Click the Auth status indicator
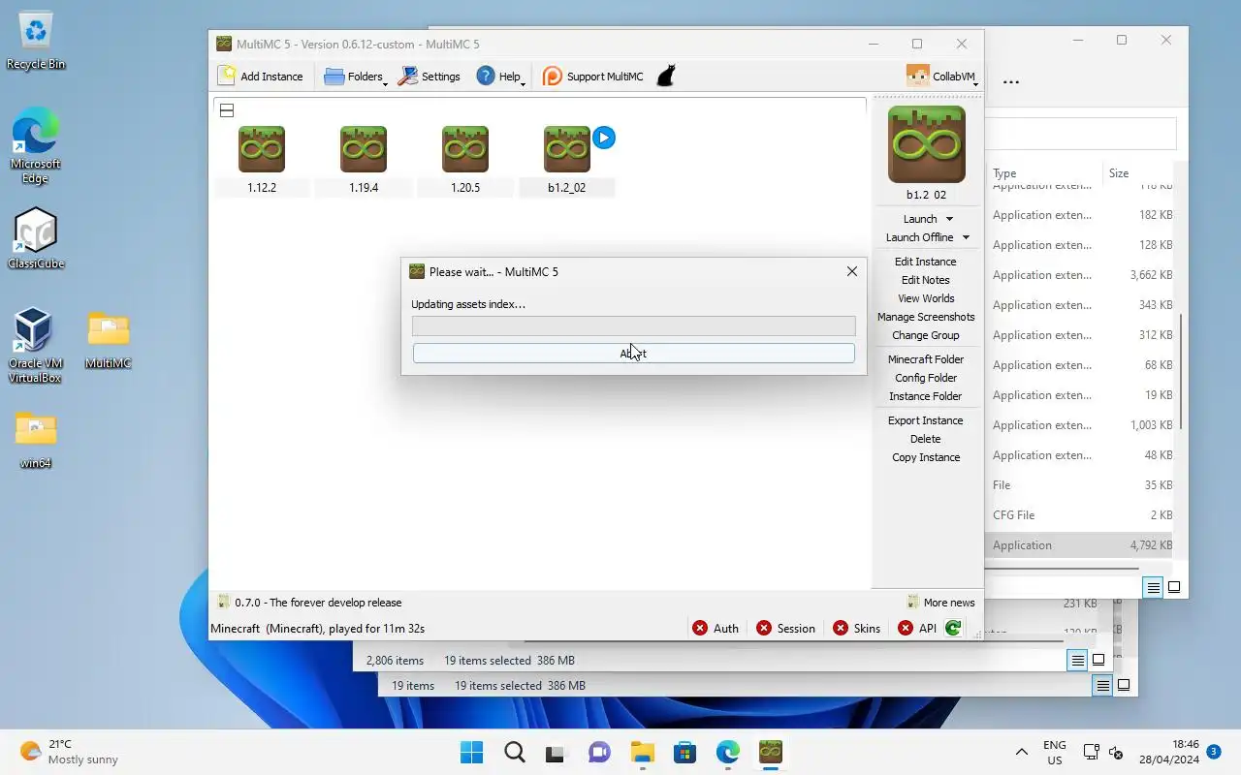This screenshot has height=775, width=1241. click(x=716, y=629)
